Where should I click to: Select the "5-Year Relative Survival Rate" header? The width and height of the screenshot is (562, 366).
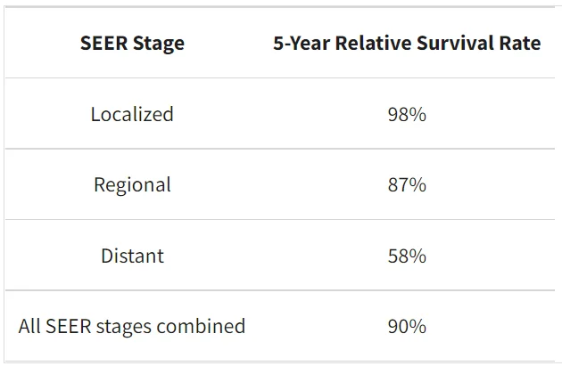(x=407, y=43)
